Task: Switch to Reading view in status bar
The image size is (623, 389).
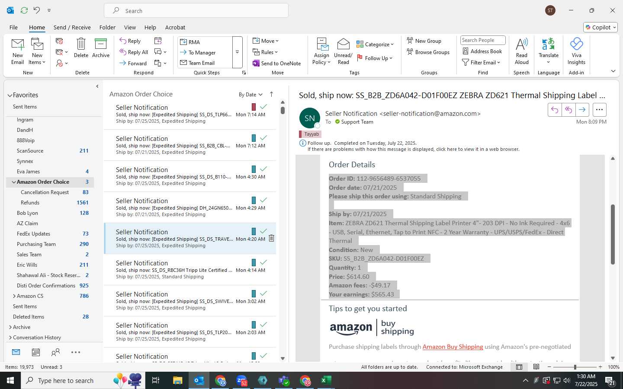Action: 536,367
